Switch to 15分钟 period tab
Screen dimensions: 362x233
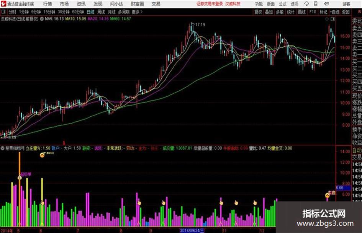pyautogui.click(x=49, y=12)
